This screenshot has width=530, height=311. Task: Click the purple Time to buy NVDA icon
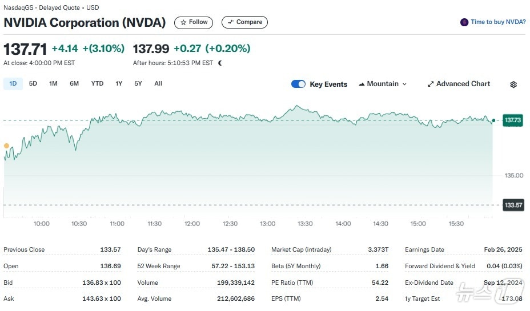[464, 22]
